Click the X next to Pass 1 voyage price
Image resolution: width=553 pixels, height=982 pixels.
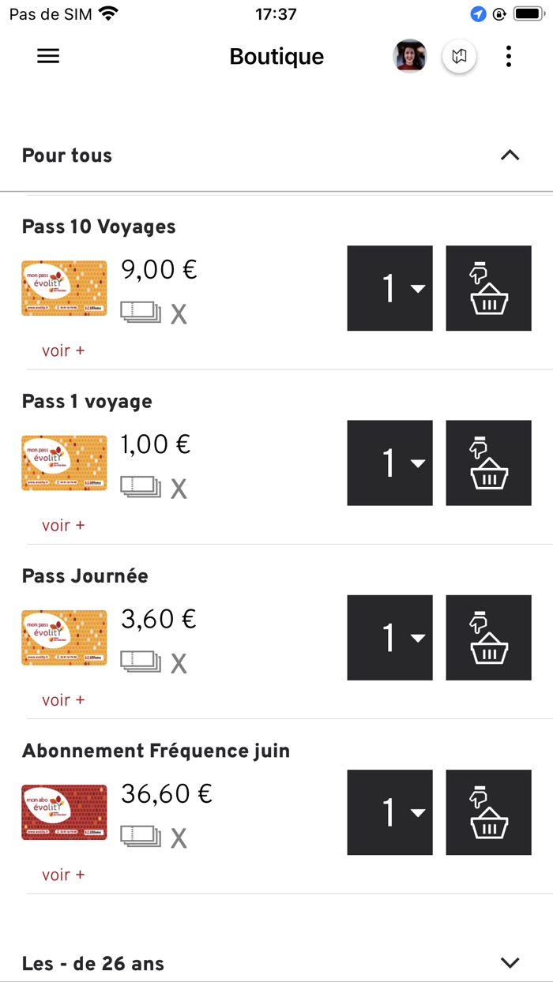coord(179,488)
